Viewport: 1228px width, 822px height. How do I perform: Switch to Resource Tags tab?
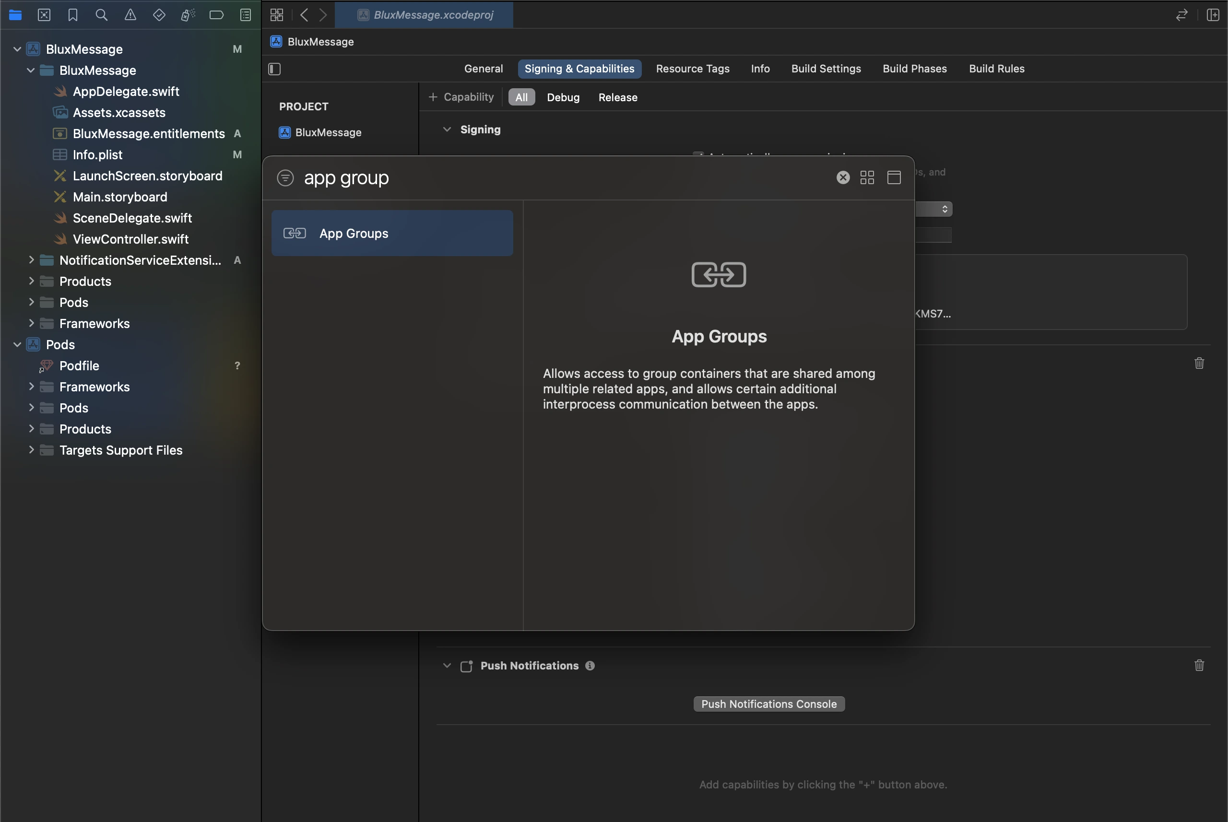[693, 69]
